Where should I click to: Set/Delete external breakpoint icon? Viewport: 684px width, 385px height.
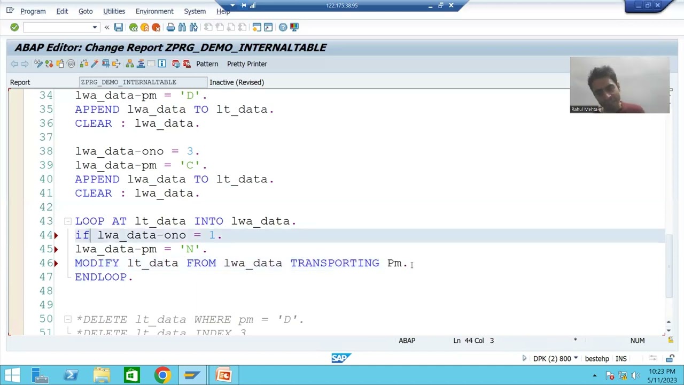pyautogui.click(x=186, y=64)
